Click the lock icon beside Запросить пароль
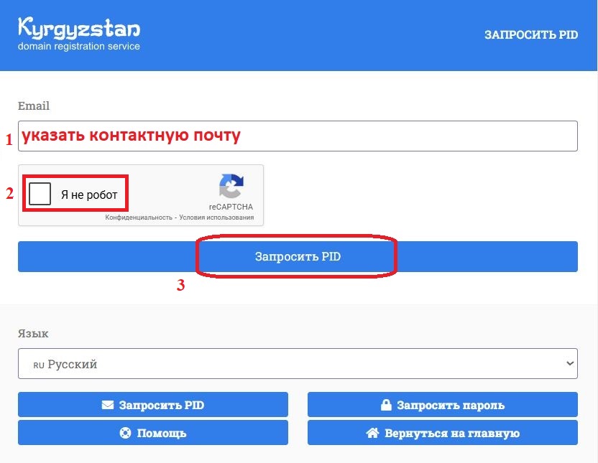Viewport: 598px width, 463px height. click(385, 405)
